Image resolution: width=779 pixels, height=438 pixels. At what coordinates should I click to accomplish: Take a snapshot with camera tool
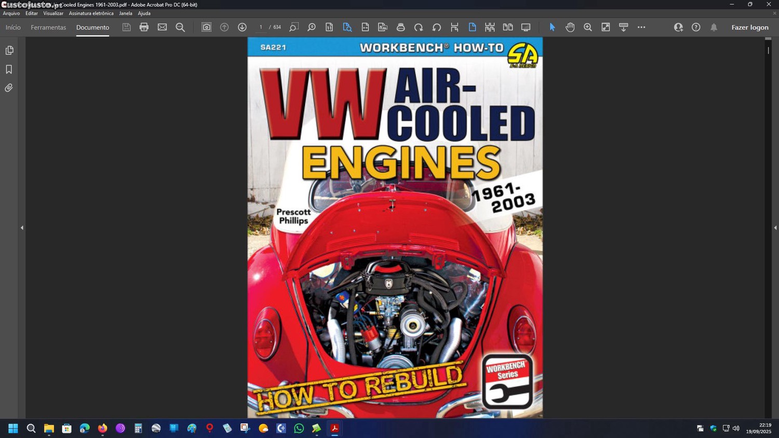pyautogui.click(x=206, y=27)
